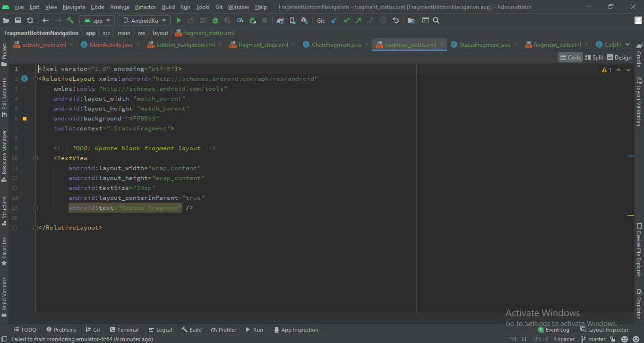Open the AVD Manager icon

(x=292, y=20)
